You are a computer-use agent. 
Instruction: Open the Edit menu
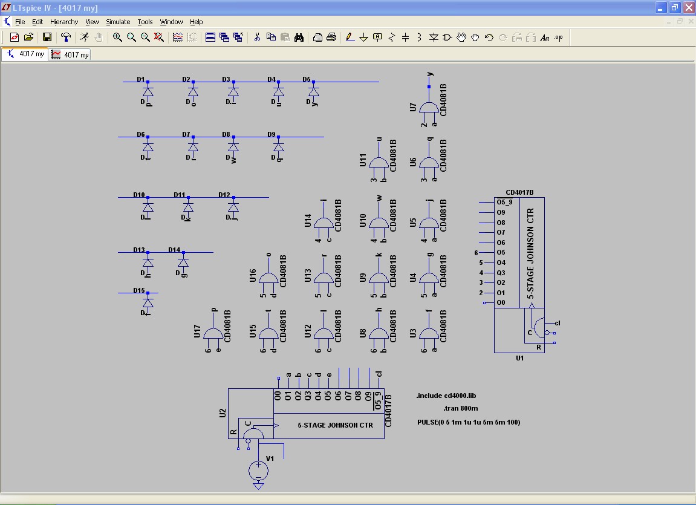pos(37,22)
